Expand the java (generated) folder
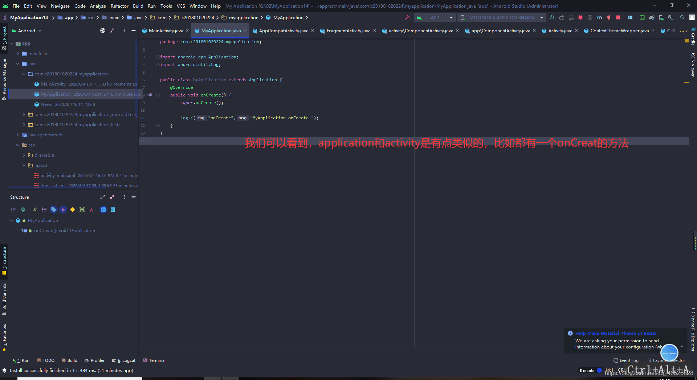 click(18, 135)
